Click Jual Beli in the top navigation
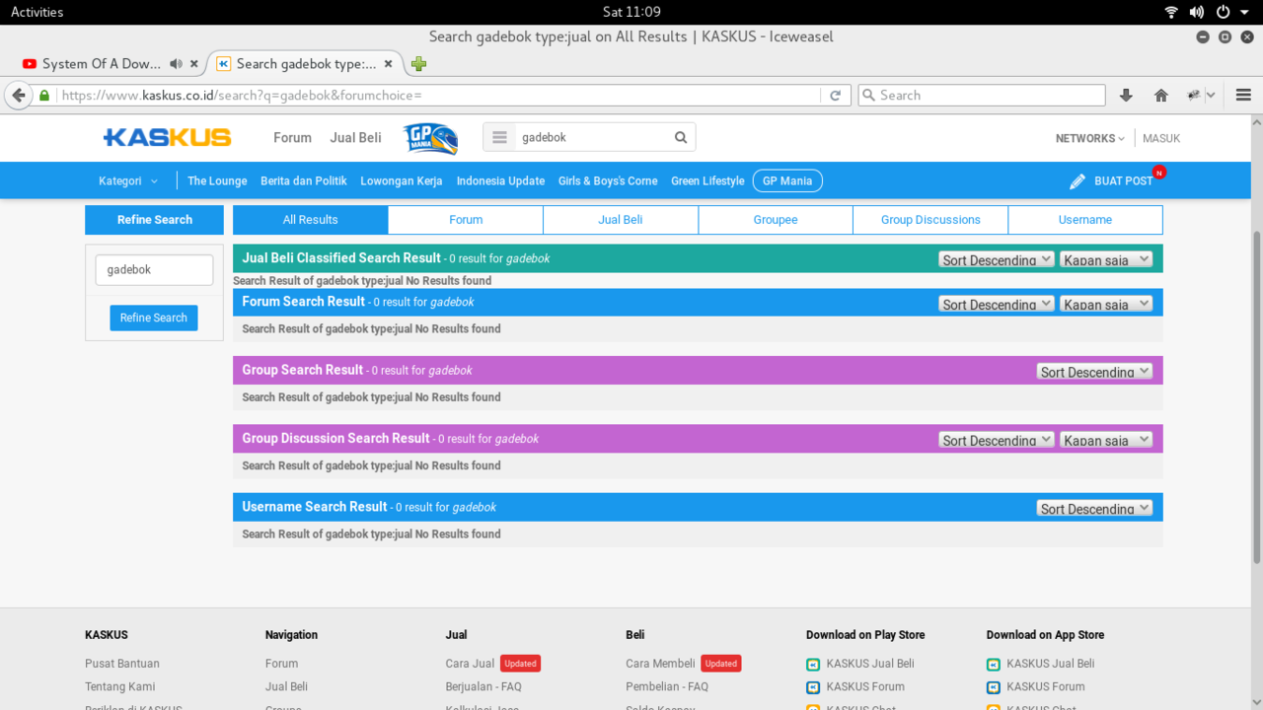The height and width of the screenshot is (710, 1263). [x=355, y=138]
